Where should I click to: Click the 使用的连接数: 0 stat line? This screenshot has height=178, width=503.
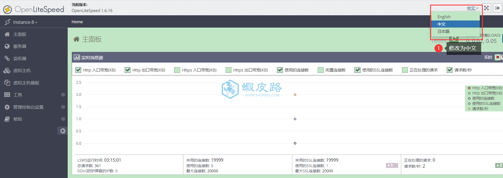click(x=200, y=166)
